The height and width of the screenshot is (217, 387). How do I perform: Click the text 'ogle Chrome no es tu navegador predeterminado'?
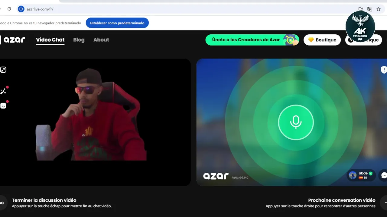tap(41, 23)
